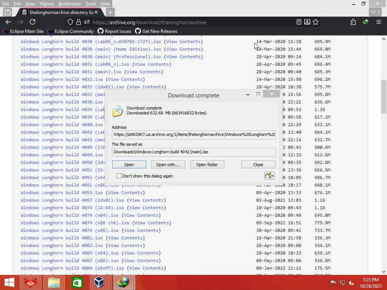Viewport: 387px width, 290px height.
Task: Download Windows Longhorn build 4083 (x64).iso
Action: [70, 253]
